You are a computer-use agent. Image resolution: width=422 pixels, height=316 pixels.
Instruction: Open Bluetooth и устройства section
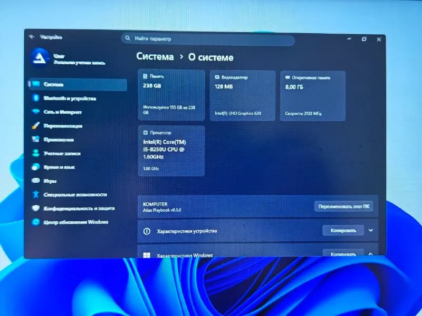pos(78,98)
